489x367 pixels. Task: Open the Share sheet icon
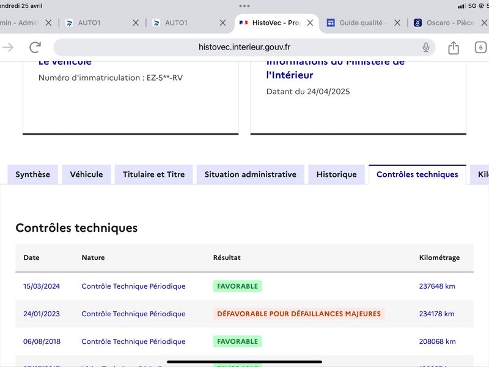point(453,48)
